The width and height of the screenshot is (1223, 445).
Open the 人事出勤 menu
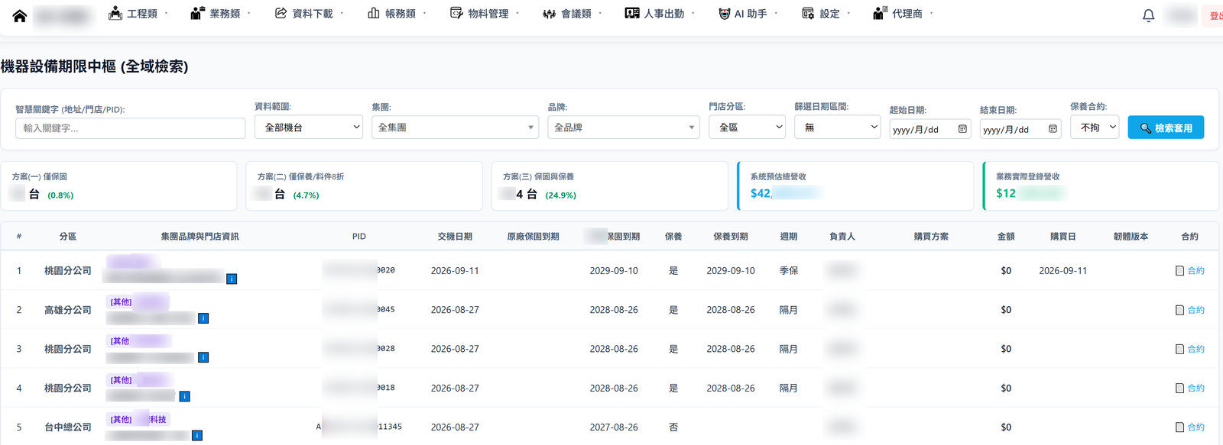pos(660,14)
